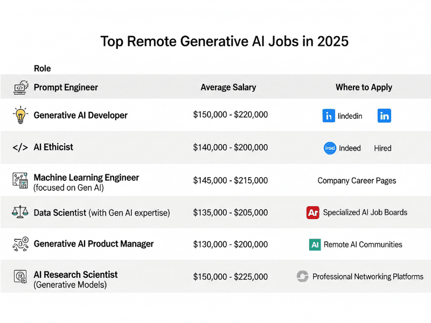Open the Company Career Pages link
The width and height of the screenshot is (431, 323).
click(x=357, y=181)
